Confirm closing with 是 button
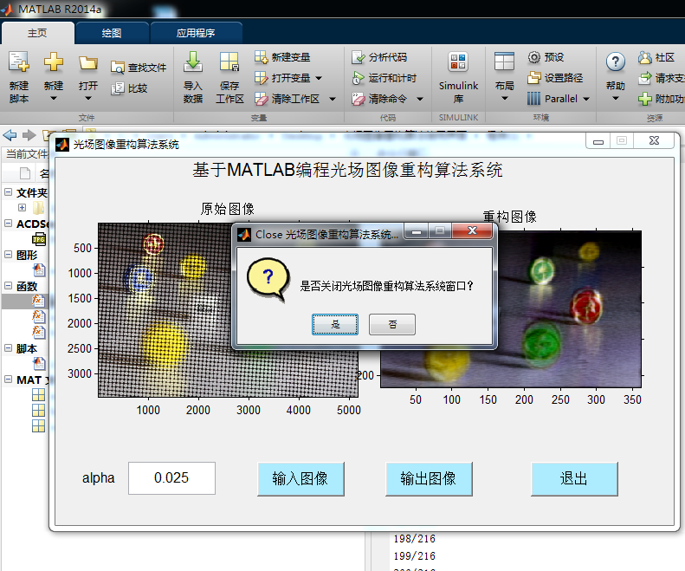This screenshot has width=685, height=571. tap(335, 324)
